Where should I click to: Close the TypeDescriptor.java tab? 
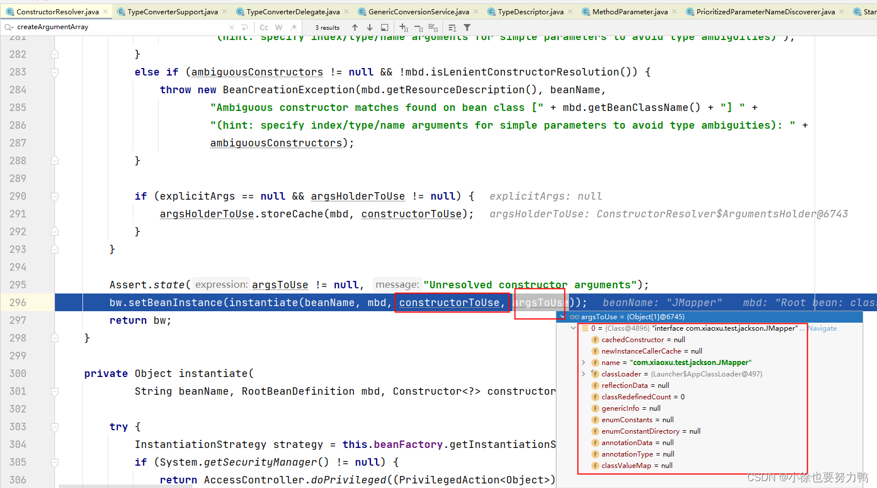click(x=570, y=11)
